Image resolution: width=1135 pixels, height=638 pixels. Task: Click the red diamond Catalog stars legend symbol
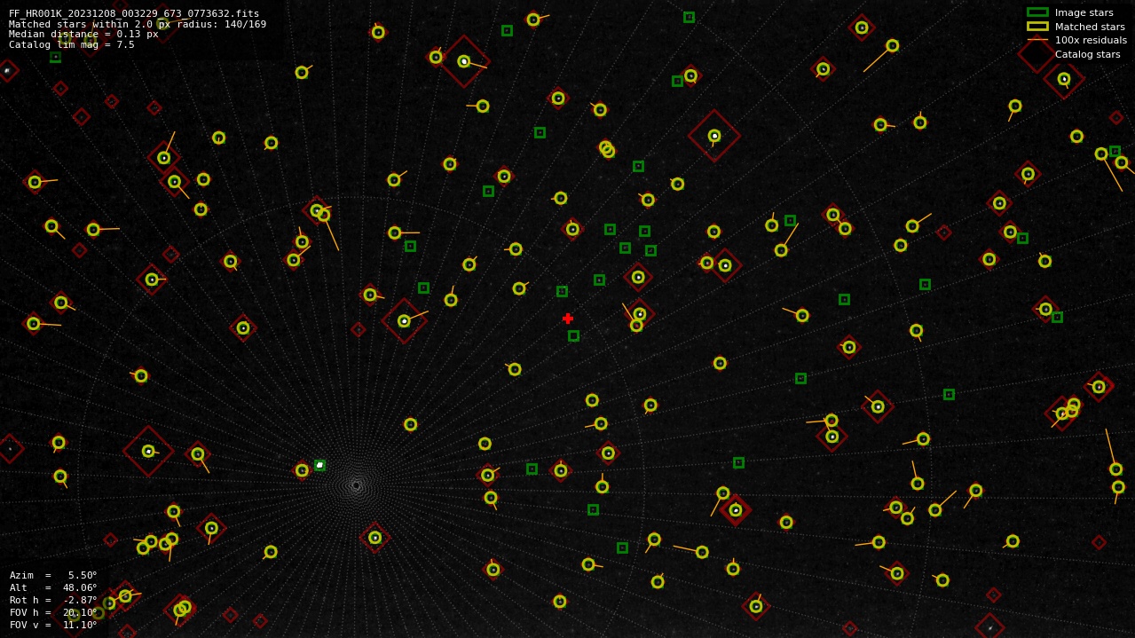tap(1037, 54)
